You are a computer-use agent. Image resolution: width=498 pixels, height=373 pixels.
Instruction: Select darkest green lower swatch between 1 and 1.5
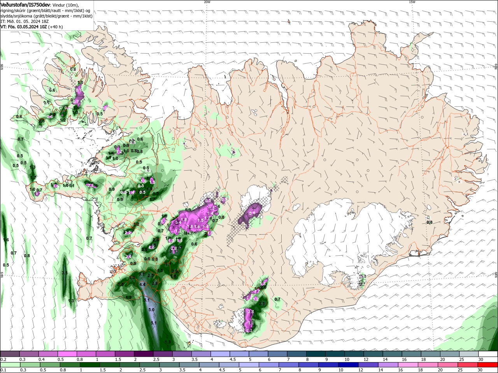[89, 365]
